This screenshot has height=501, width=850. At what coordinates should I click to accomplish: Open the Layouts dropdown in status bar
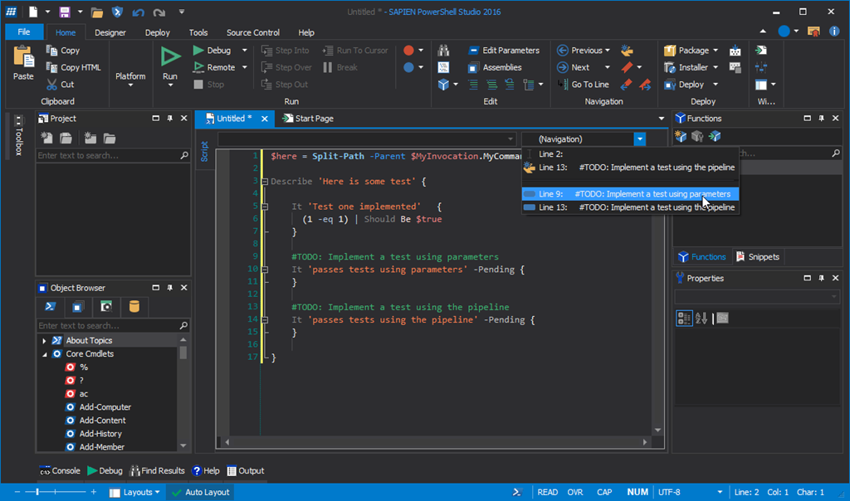(135, 493)
